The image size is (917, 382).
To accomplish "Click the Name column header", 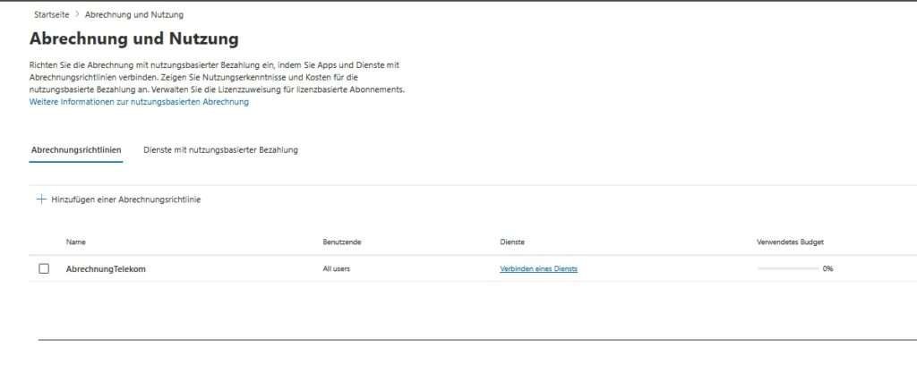I will pyautogui.click(x=75, y=242).
